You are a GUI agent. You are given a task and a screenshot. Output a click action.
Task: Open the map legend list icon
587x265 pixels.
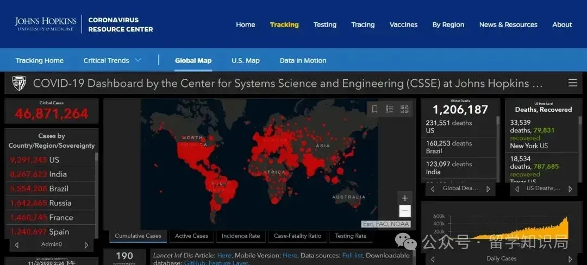tap(390, 109)
